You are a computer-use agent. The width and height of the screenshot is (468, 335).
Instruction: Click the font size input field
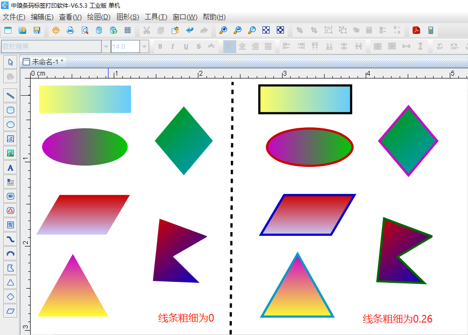[125, 46]
